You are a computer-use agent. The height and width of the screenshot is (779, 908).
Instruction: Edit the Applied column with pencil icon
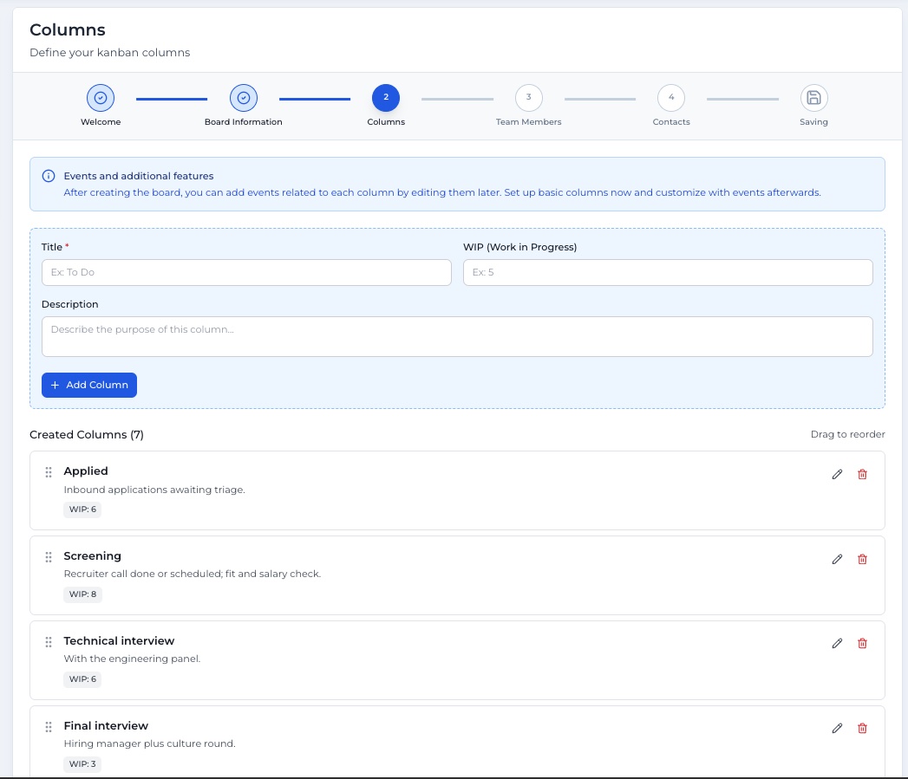coord(837,475)
